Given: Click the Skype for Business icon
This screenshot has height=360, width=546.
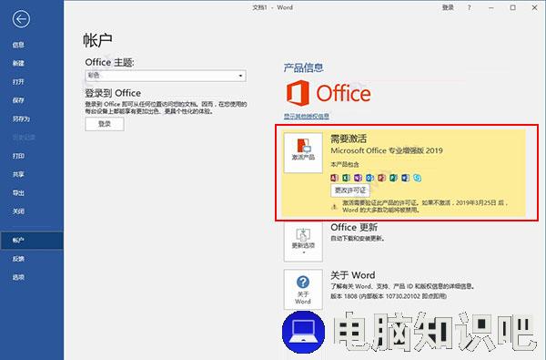Looking at the screenshot, I should (x=417, y=178).
